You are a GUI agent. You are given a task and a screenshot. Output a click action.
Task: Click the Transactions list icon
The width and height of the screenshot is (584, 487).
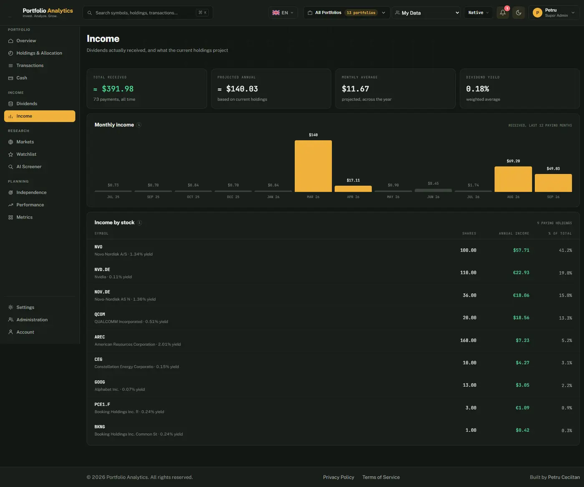click(x=11, y=66)
